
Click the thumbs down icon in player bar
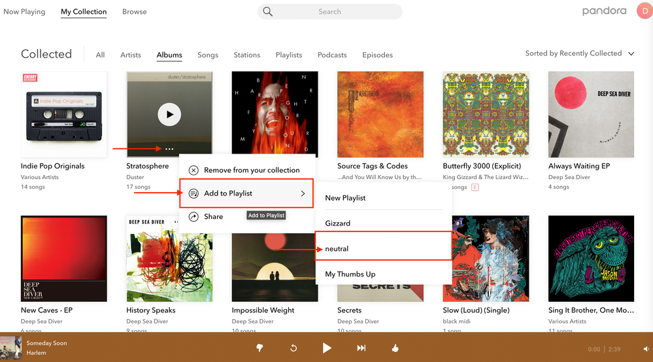260,348
